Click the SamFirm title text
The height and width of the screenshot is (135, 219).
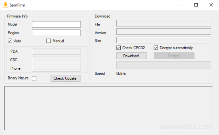tap(18, 5)
